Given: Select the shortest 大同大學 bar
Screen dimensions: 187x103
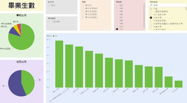Looking at the screenshot, I should (x=179, y=84).
